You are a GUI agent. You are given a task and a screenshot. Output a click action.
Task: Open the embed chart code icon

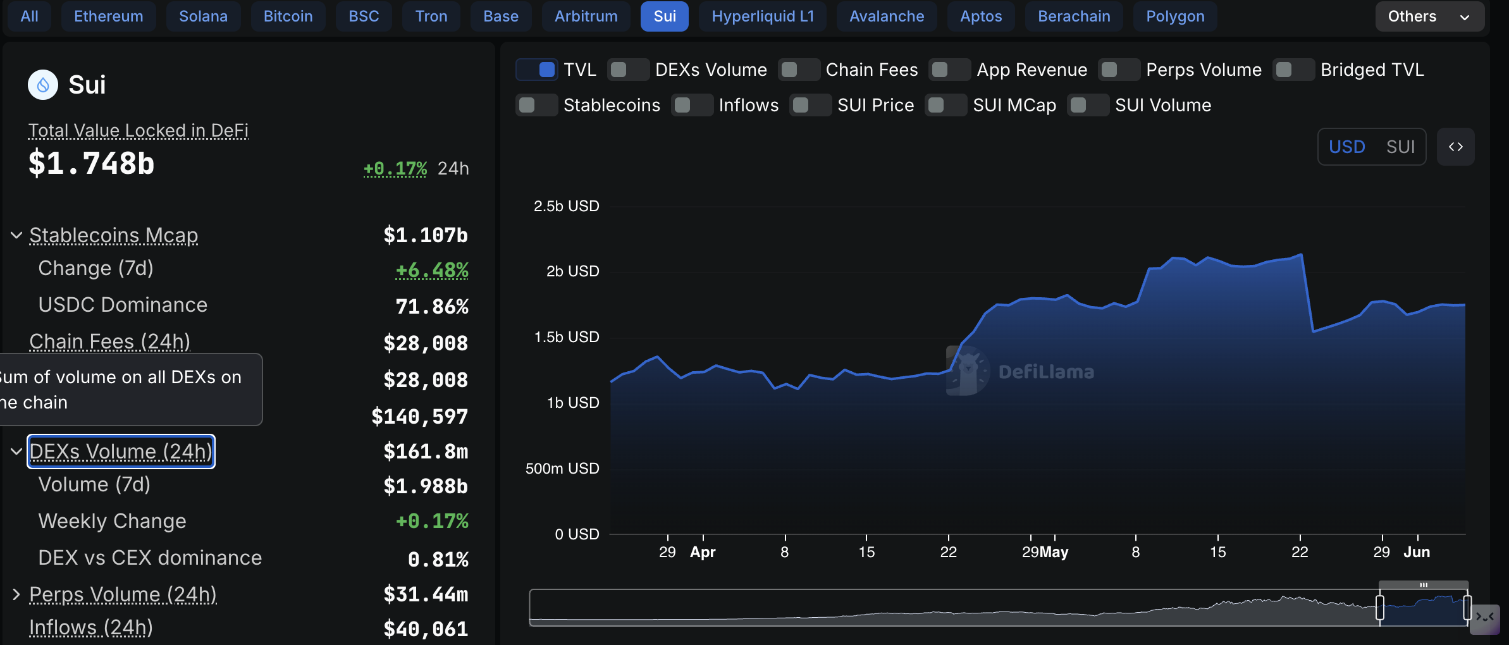pos(1455,147)
